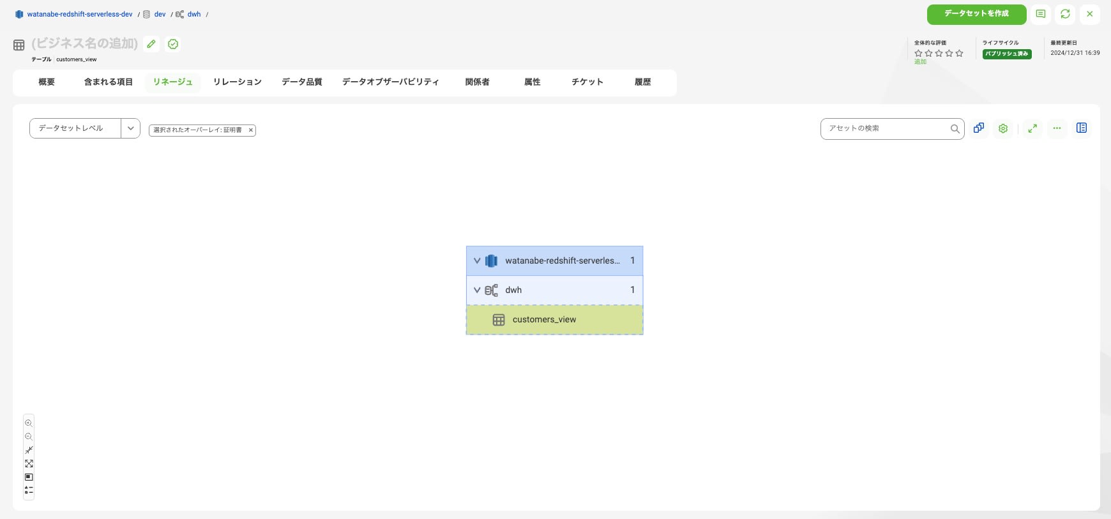Click the collapse arrows icon in zoom toolbar
Screen dimensions: 1111x519
coord(29,450)
